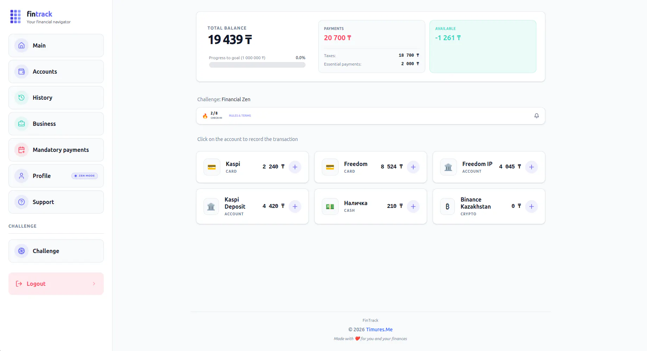
Task: Open the Support page
Action: point(56,202)
